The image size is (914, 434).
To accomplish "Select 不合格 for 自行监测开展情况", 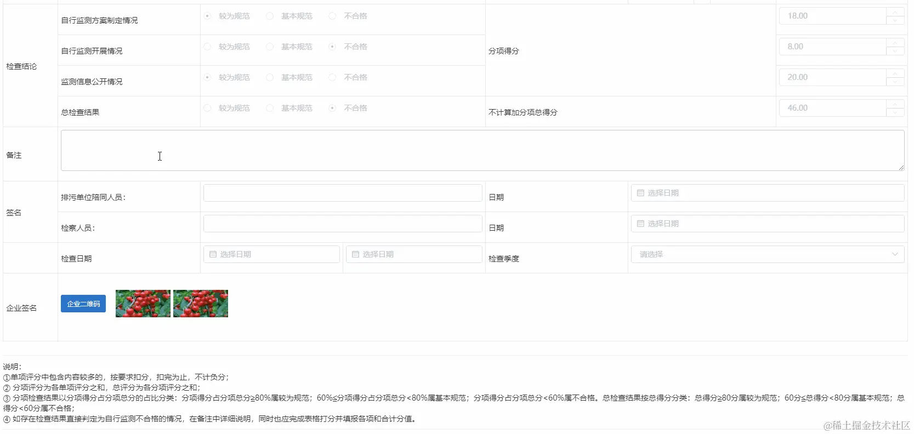I will 332,47.
